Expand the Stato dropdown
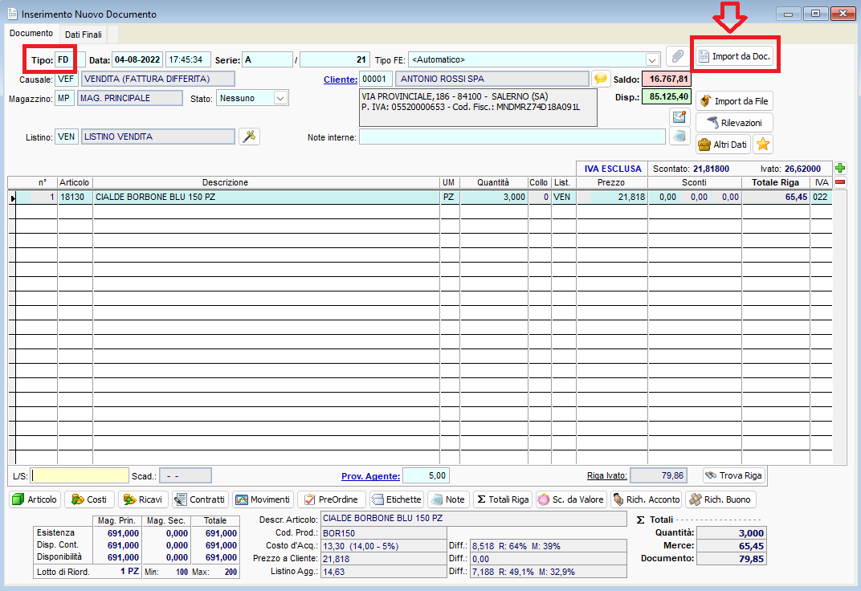Image resolution: width=861 pixels, height=591 pixels. [x=280, y=98]
